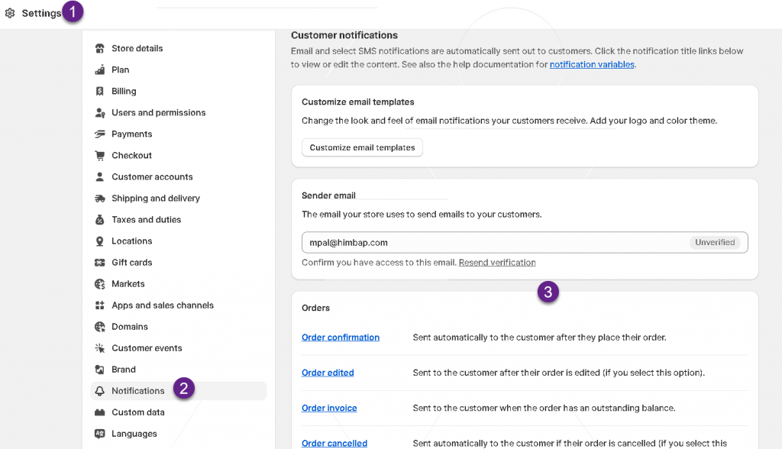
Task: Select the Taxes and duties icon
Action: pyautogui.click(x=99, y=219)
